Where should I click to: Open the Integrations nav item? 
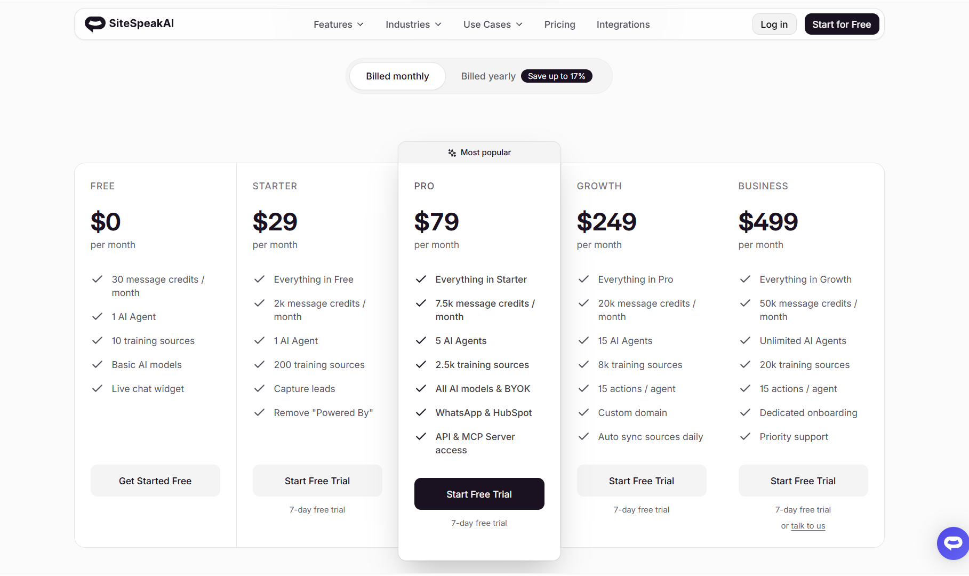pyautogui.click(x=623, y=25)
